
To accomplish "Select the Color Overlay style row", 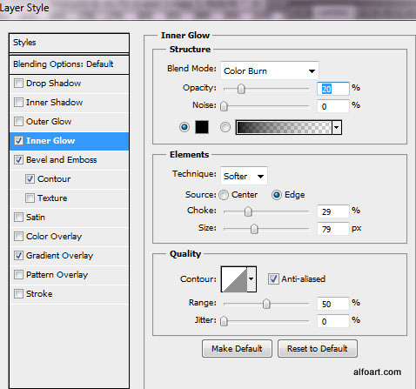I will [x=69, y=237].
